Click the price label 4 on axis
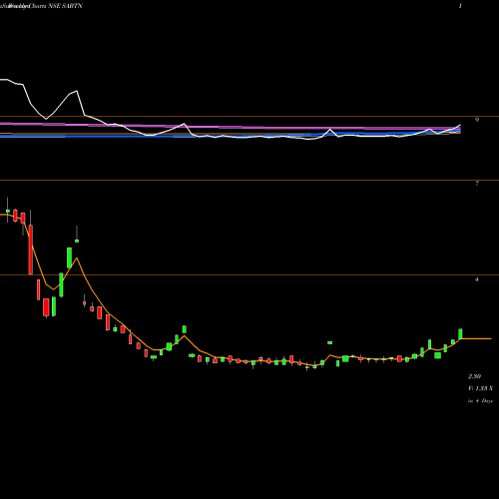Viewport: 499px width, 499px height. [x=477, y=279]
